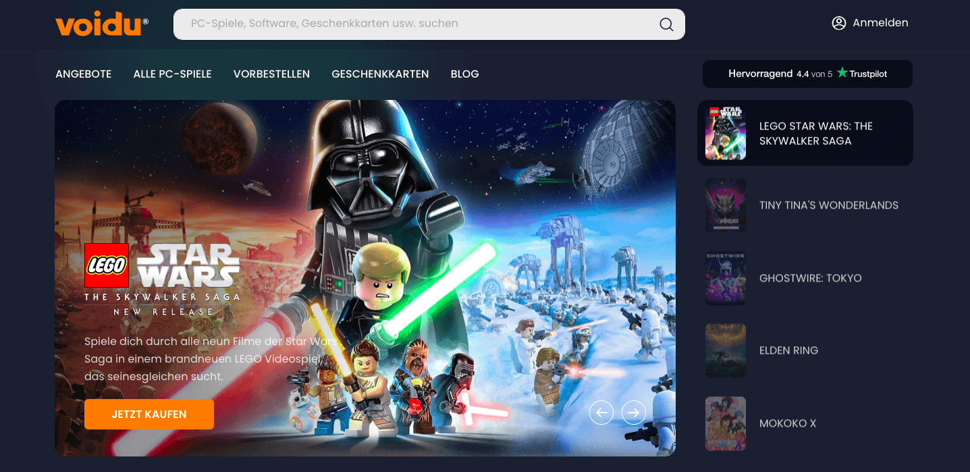This screenshot has height=472, width=970.
Task: Go to previous slide arrow
Action: (601, 412)
